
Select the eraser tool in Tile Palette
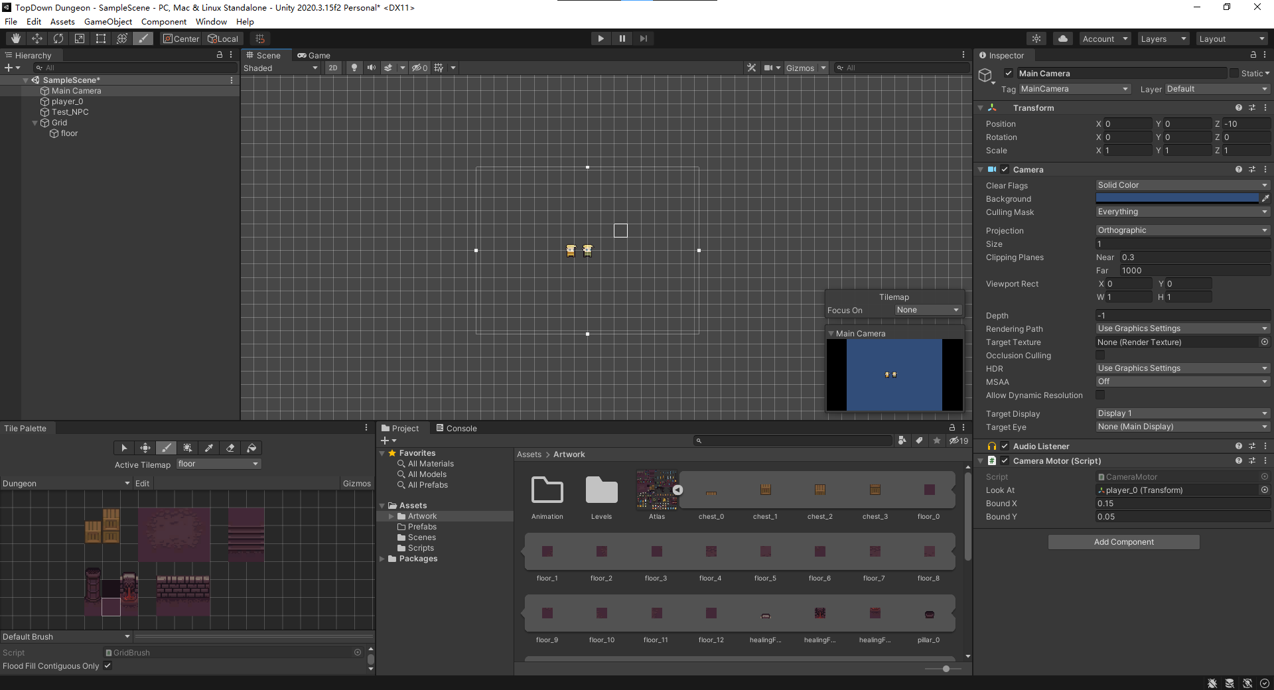[230, 448]
